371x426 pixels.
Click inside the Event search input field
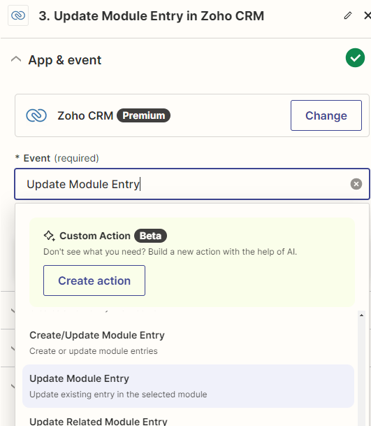pyautogui.click(x=187, y=184)
